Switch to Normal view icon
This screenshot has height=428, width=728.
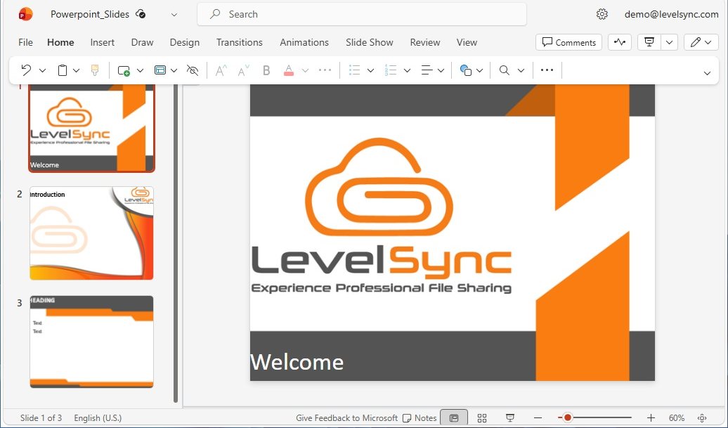point(454,417)
